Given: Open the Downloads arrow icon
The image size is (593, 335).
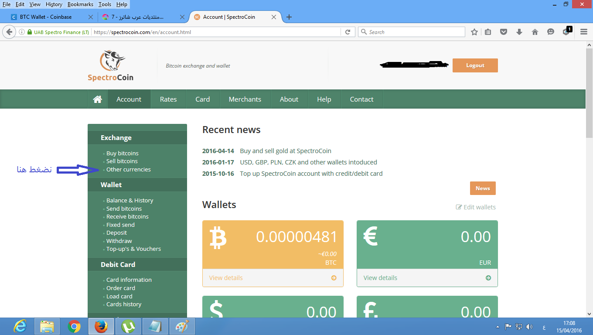Looking at the screenshot, I should click(519, 32).
